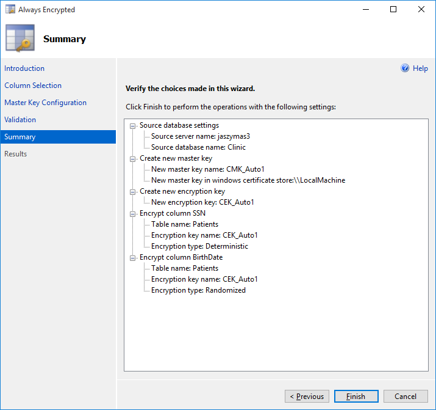Switch to Master Key Configuration step
The width and height of the screenshot is (436, 410).
coord(46,103)
